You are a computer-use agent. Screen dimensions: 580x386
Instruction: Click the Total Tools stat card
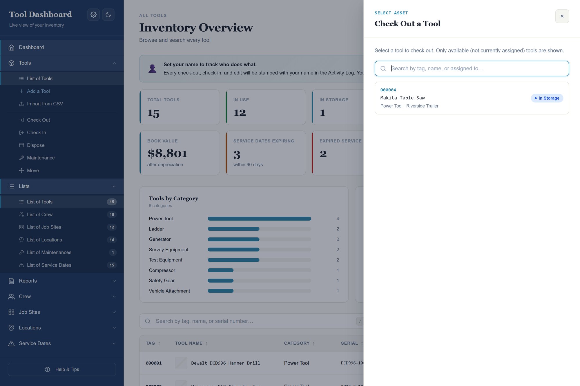(x=180, y=107)
